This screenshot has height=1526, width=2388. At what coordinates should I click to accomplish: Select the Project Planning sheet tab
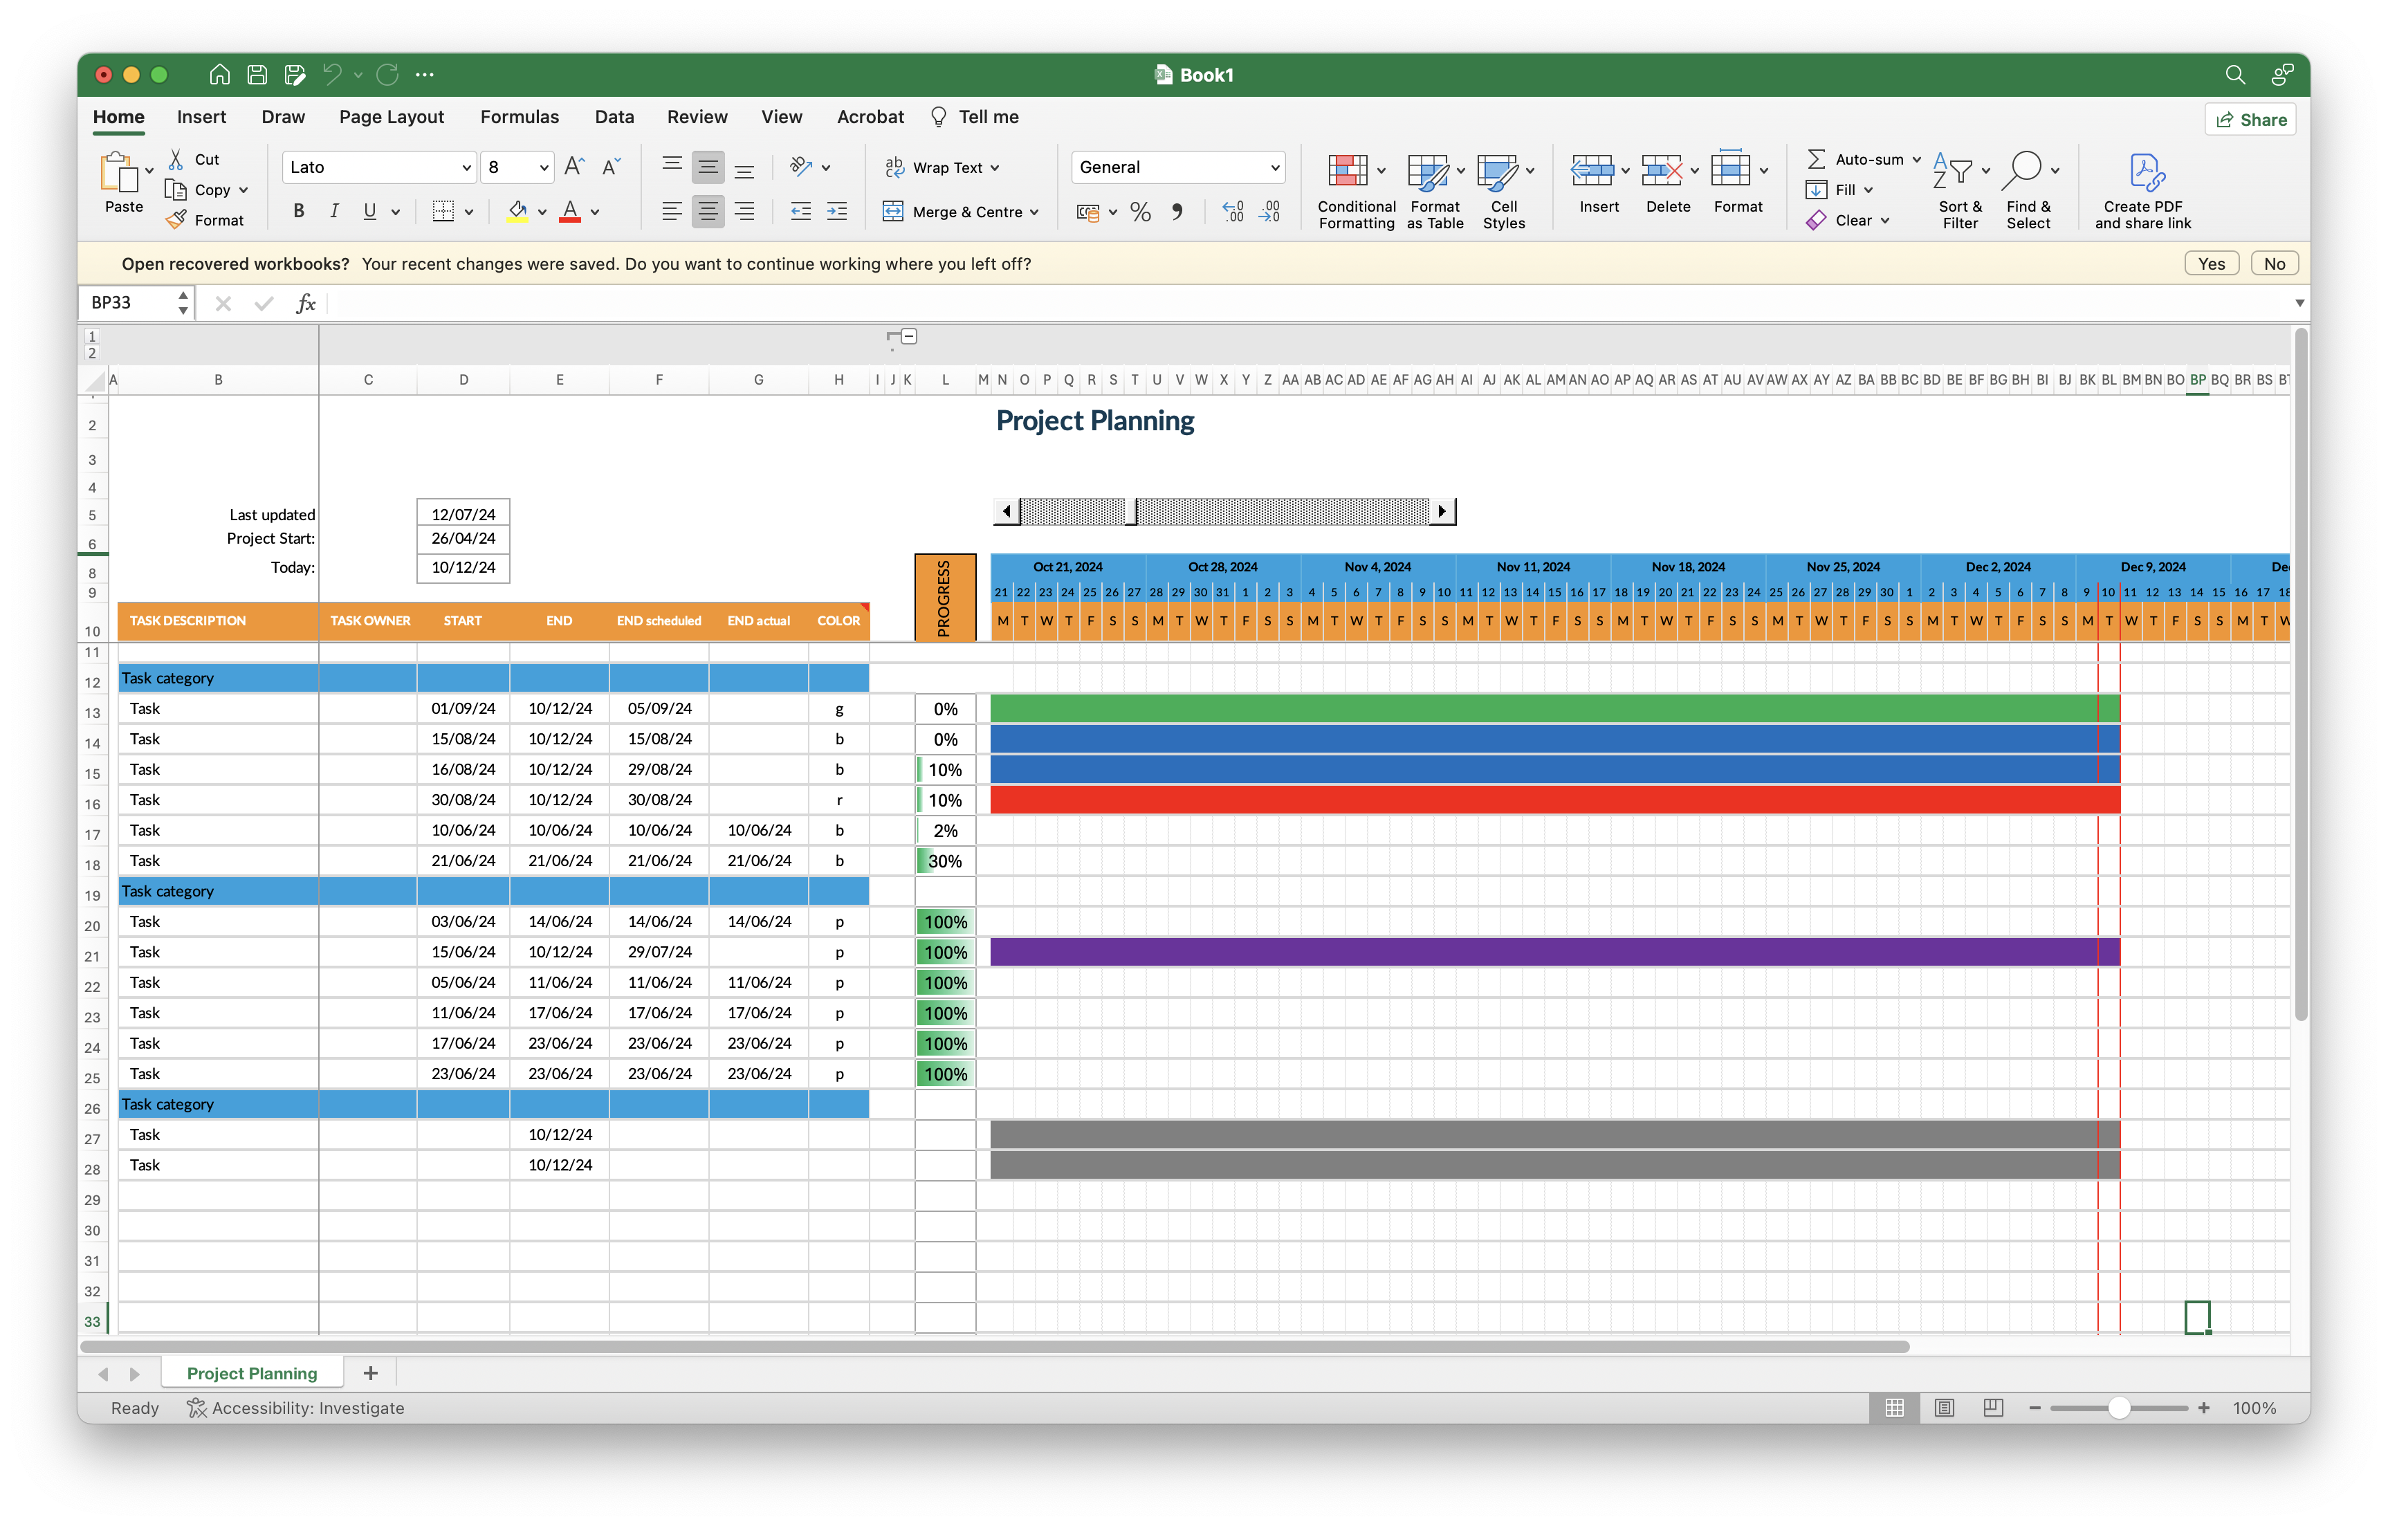click(x=252, y=1373)
